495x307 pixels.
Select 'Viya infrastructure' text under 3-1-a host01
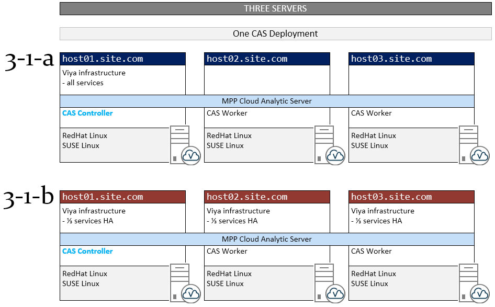point(94,73)
